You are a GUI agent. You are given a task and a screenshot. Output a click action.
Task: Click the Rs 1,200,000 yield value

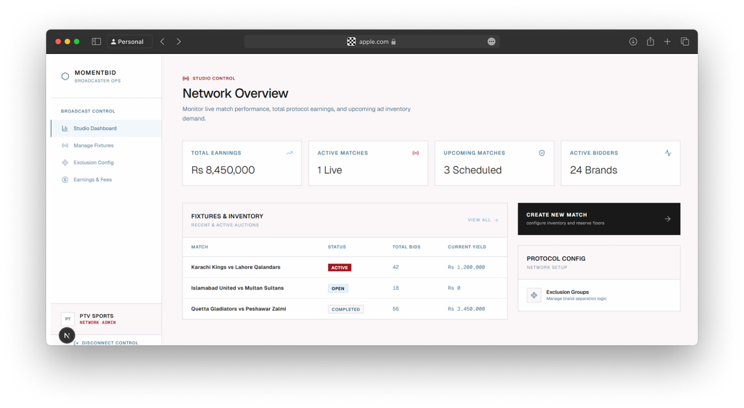point(466,267)
